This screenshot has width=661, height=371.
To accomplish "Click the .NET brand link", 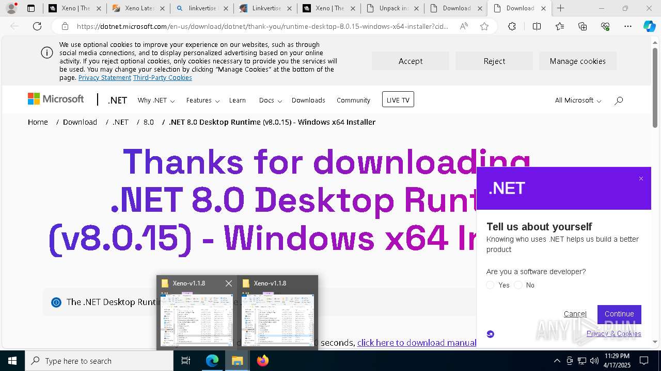I will point(118,100).
